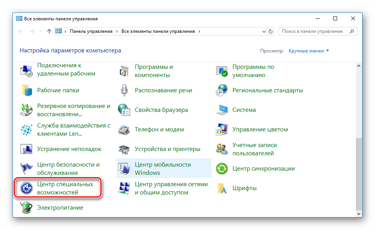Viewport: 375px width, 230px height.
Task: Click the Control Panel icon in address bar
Action: [59, 31]
